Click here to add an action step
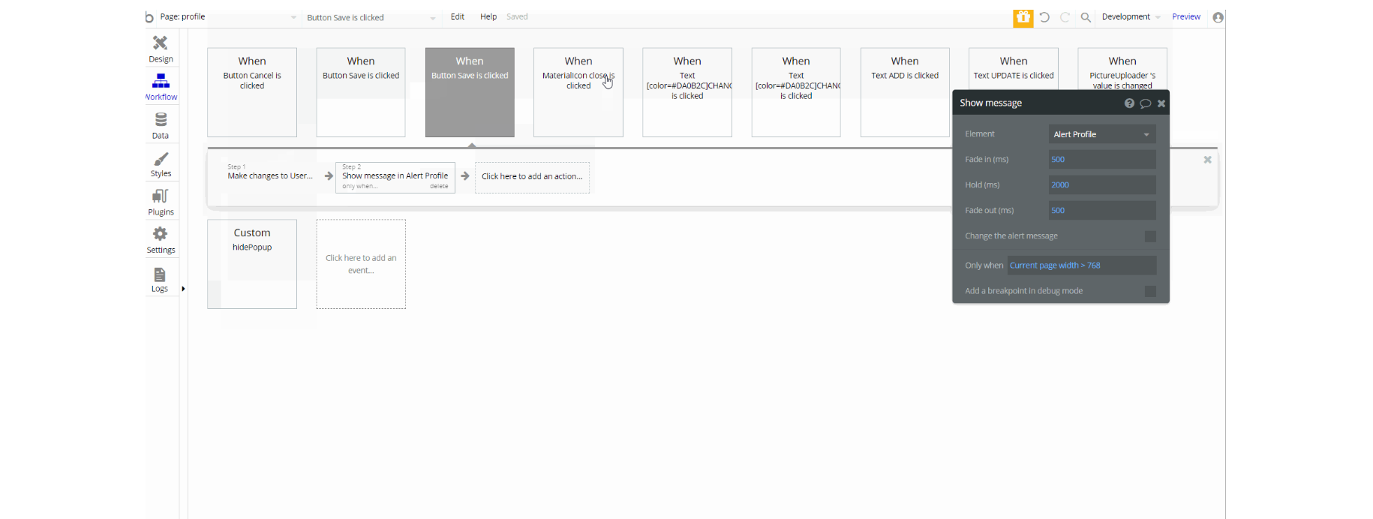 [x=532, y=177]
